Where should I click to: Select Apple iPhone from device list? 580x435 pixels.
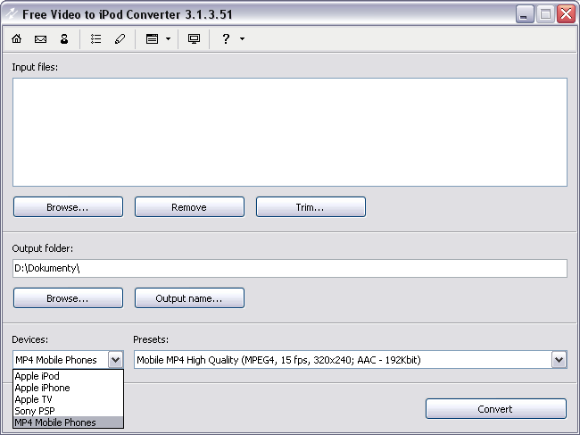[68, 388]
